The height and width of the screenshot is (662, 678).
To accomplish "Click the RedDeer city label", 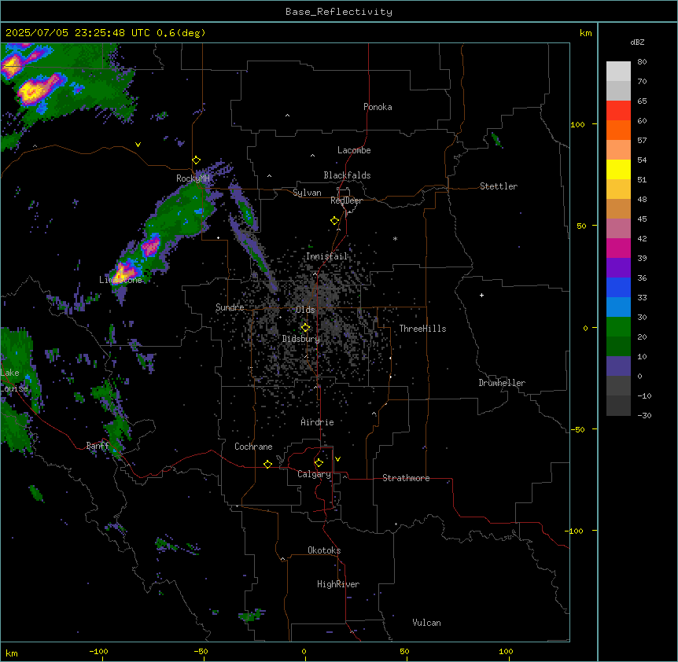I will (x=346, y=200).
